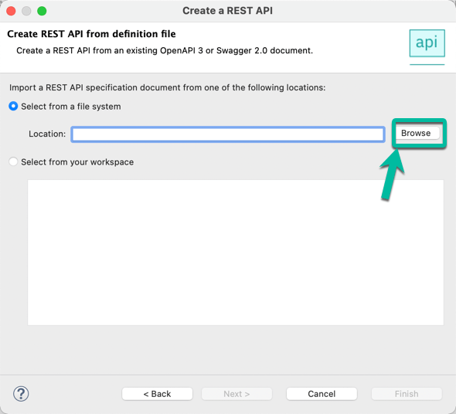Open help via the question mark icon

[x=21, y=394]
